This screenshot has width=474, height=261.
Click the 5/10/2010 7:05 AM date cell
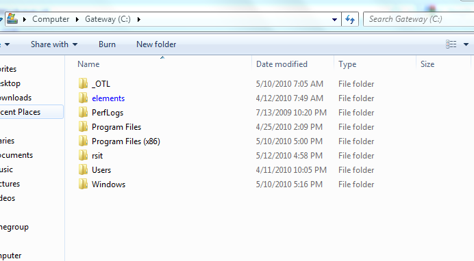point(289,84)
